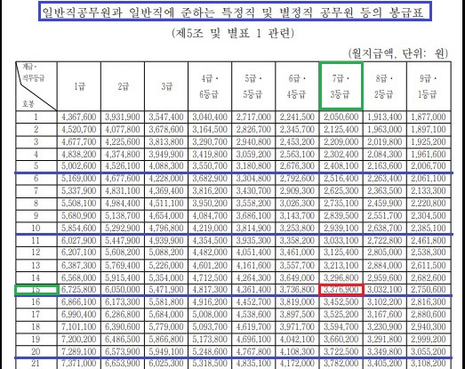Select the cell containing 4,225,600
The image size is (465, 369).
coord(123,142)
